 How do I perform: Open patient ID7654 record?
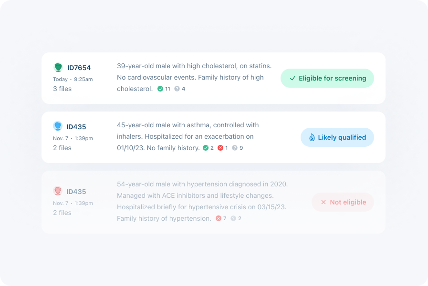tap(79, 68)
